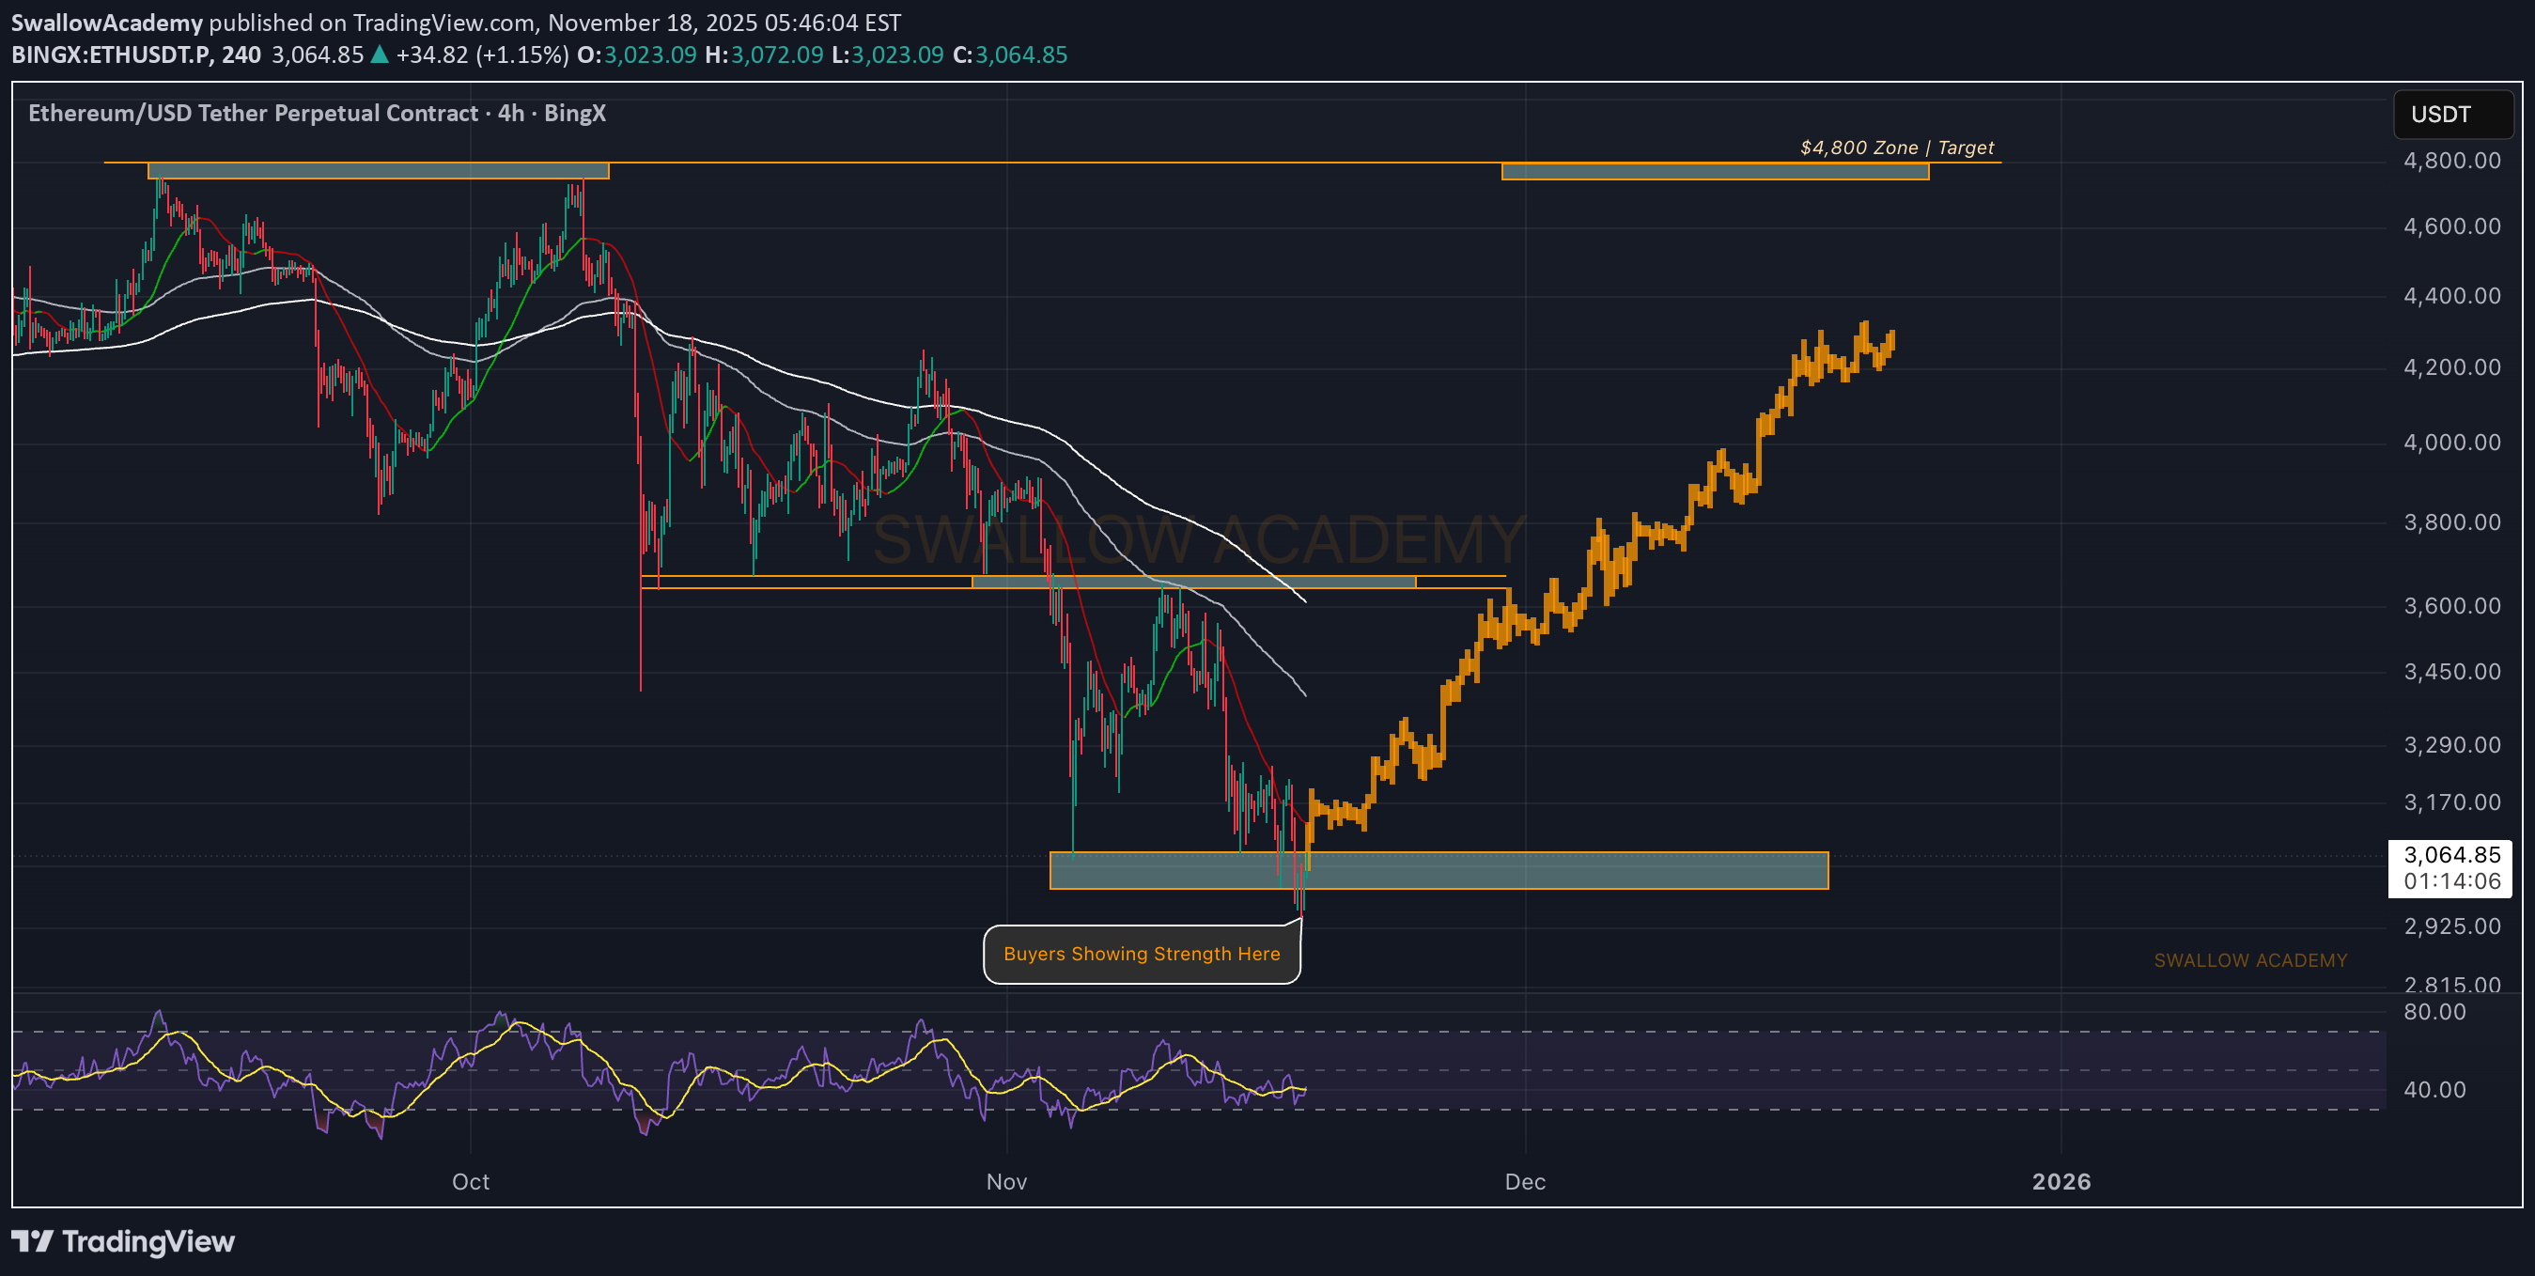Click the orange SWALLOW ACADEMY watermark text
Viewport: 2535px width, 1276px height.
(2249, 960)
